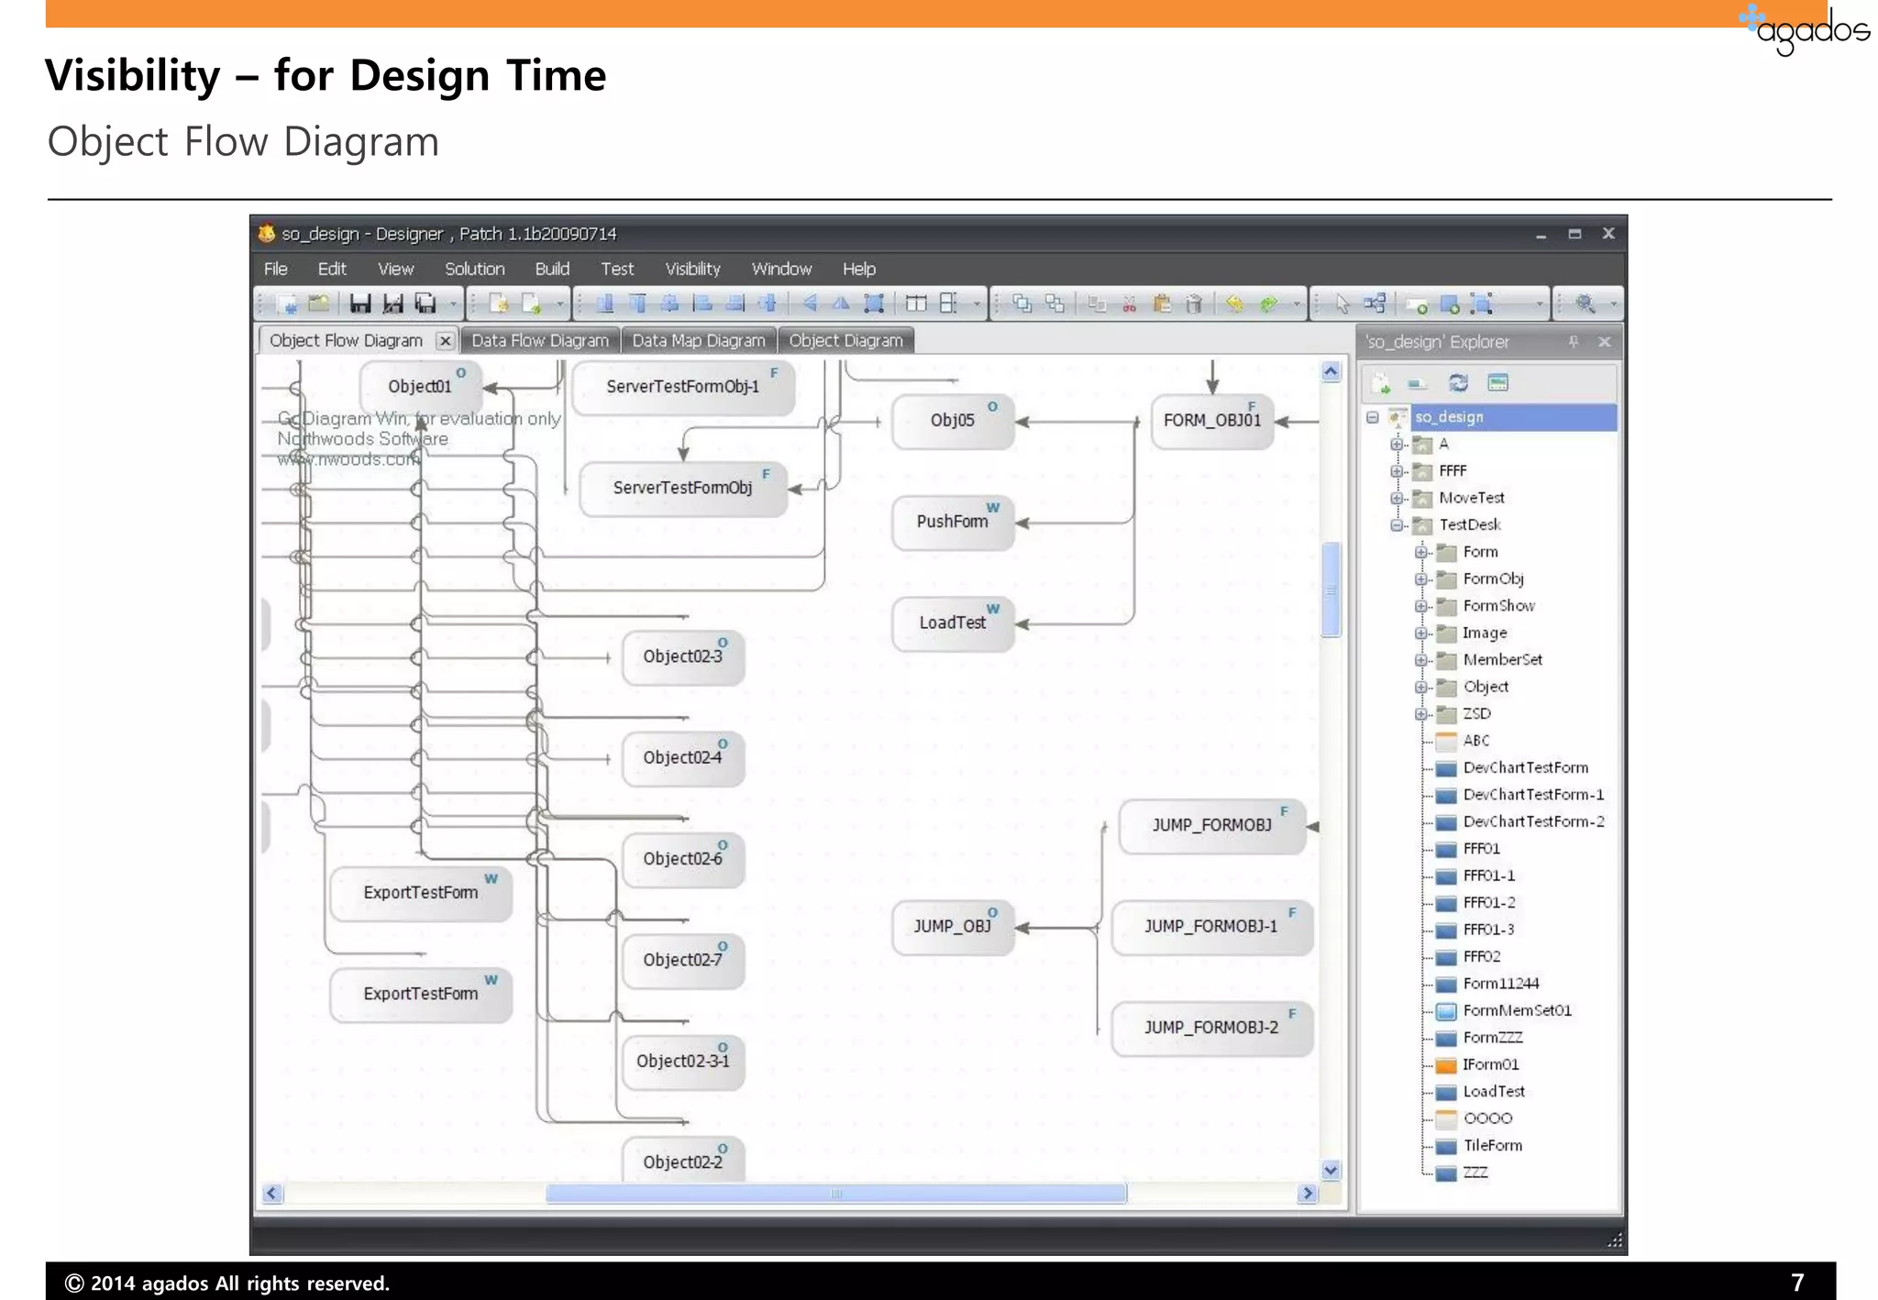Screen dimensions: 1878x1300
Task: Click the align left edges icon
Action: (702, 303)
